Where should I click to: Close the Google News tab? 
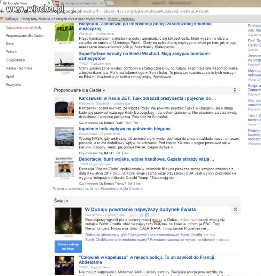point(49,3)
